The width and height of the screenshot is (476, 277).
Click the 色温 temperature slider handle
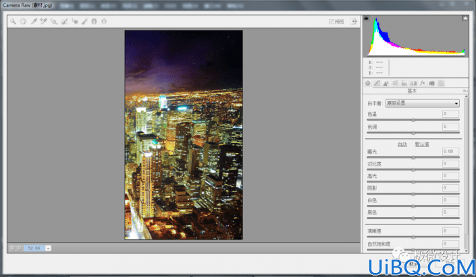click(413, 120)
